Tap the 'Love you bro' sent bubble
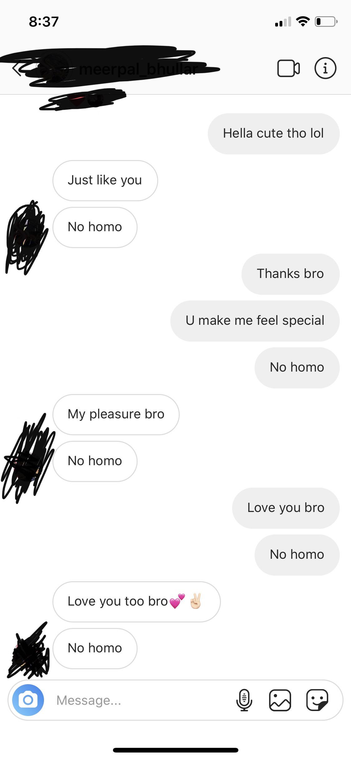This screenshot has width=351, height=760. 286,508
